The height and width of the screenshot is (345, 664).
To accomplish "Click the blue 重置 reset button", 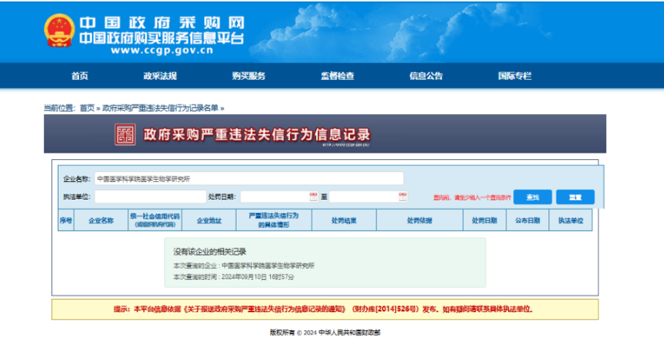I will 575,197.
